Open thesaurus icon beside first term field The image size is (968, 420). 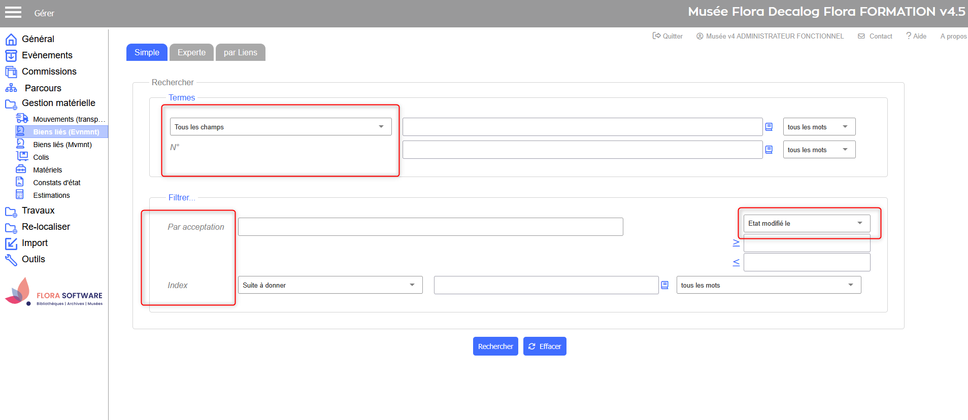point(769,127)
